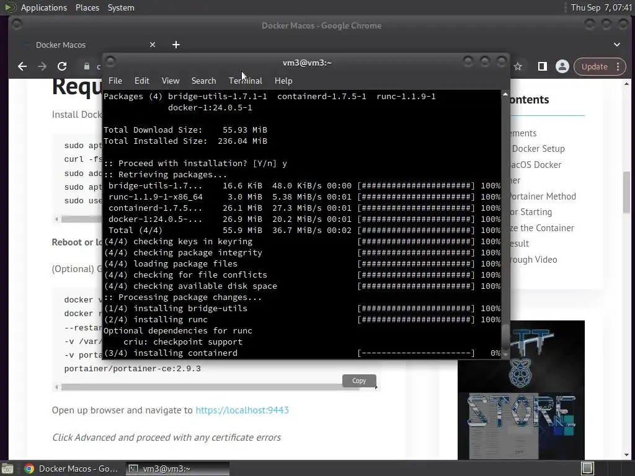The image size is (635, 476).
Task: Click the padlock site info icon
Action: coord(87,66)
